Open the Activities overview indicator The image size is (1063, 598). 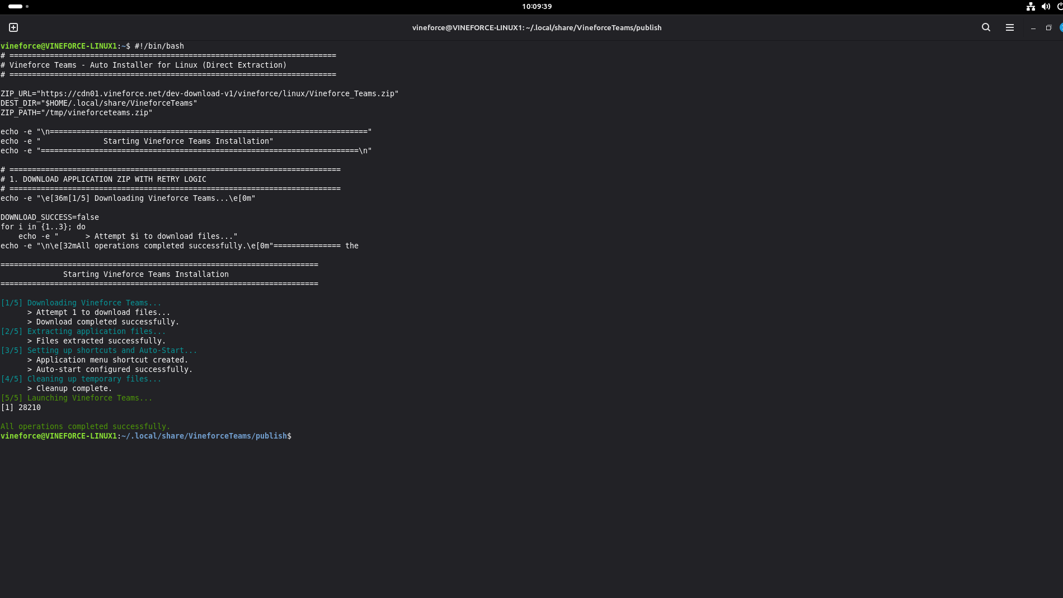[18, 6]
